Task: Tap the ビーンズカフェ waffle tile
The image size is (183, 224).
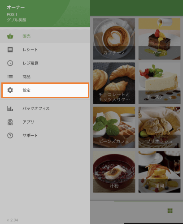Action: tap(114, 127)
